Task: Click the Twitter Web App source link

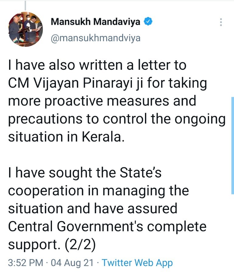Action: tap(137, 263)
